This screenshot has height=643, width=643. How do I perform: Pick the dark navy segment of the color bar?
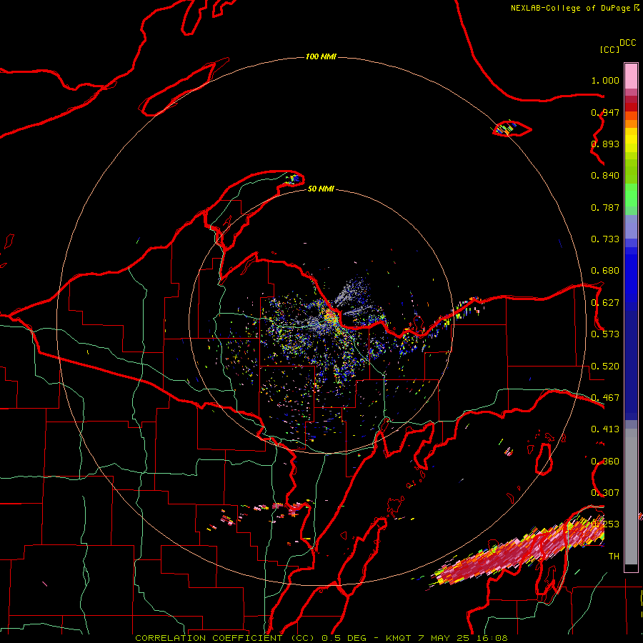(x=631, y=365)
